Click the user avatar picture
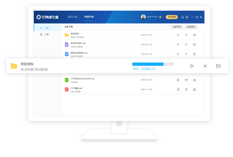The image size is (233, 157). (143, 17)
